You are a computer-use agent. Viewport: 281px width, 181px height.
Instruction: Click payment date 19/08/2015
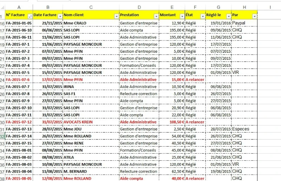pos(218,172)
